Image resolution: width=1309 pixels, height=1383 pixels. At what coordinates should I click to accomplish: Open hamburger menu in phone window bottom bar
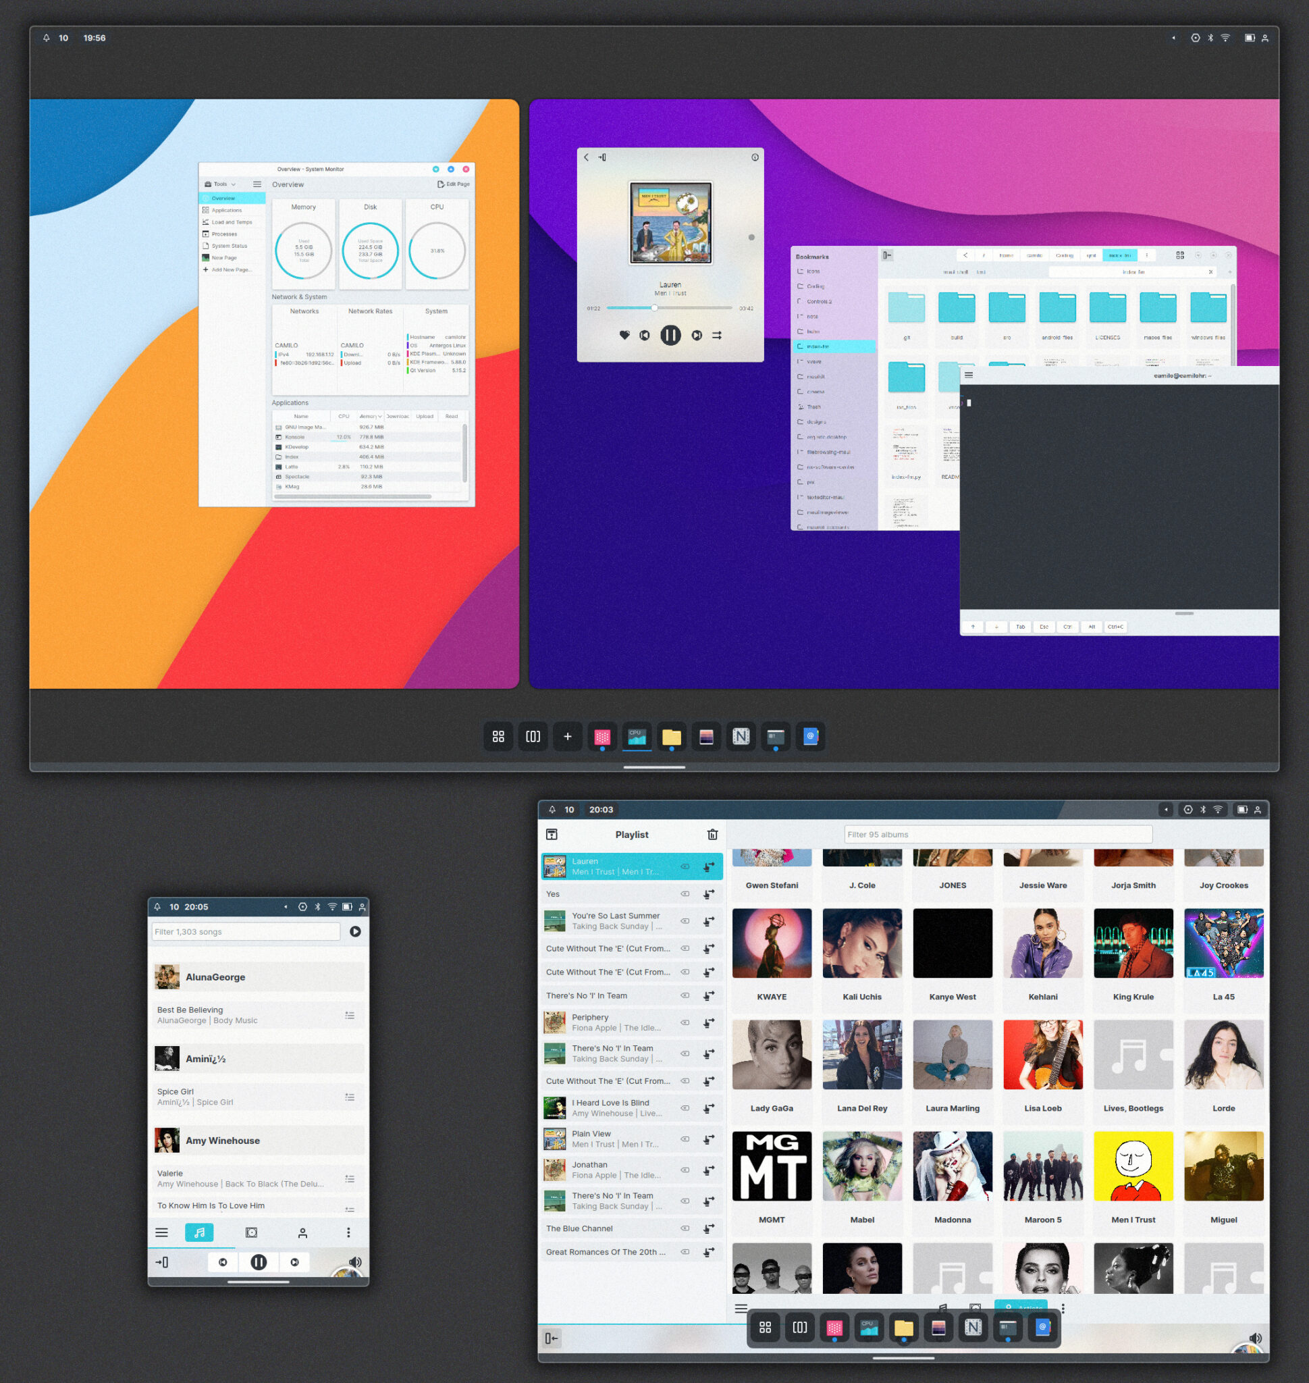pyautogui.click(x=162, y=1233)
